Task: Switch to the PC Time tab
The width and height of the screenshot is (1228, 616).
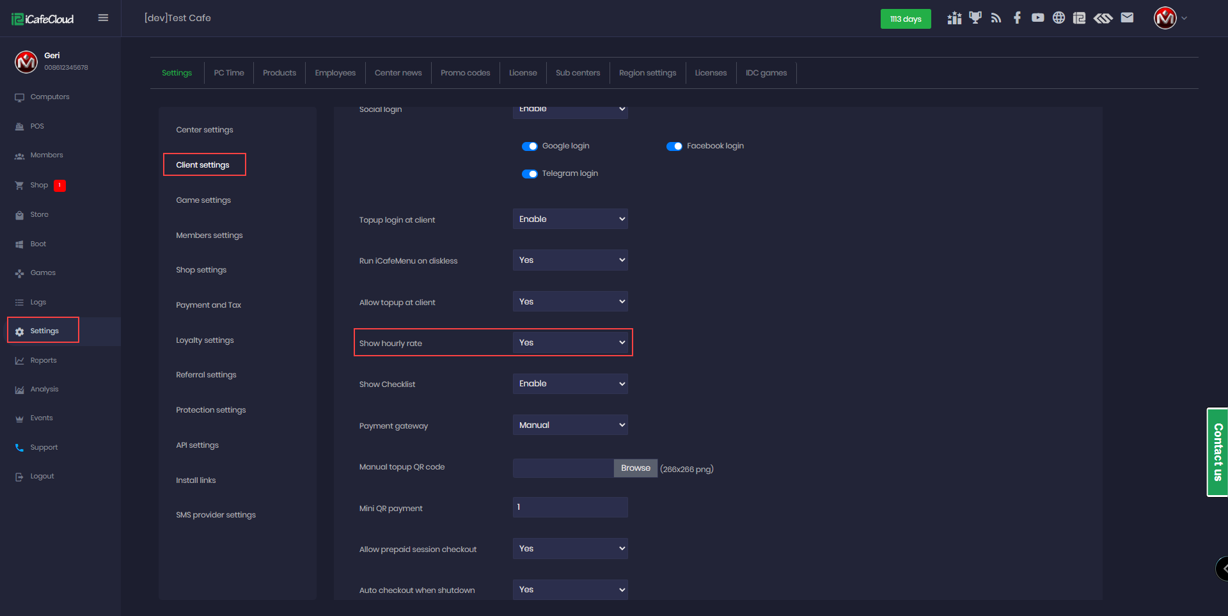Action: pyautogui.click(x=229, y=73)
